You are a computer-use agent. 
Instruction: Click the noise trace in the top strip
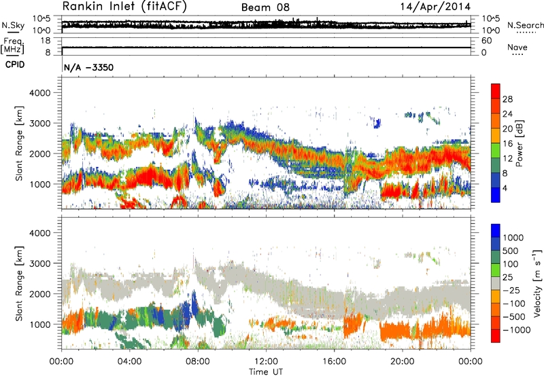tap(266, 24)
